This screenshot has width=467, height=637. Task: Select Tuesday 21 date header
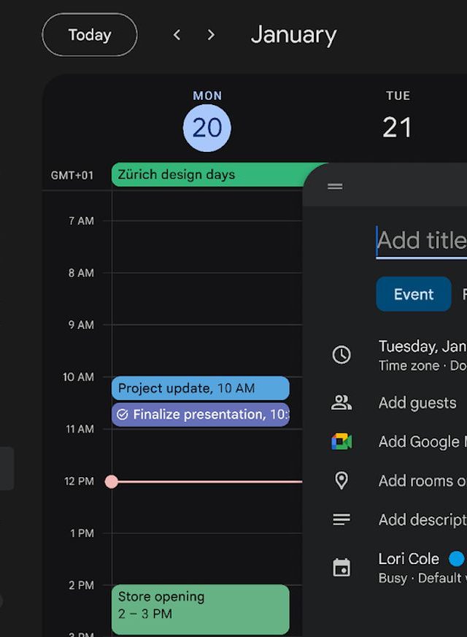click(x=398, y=128)
